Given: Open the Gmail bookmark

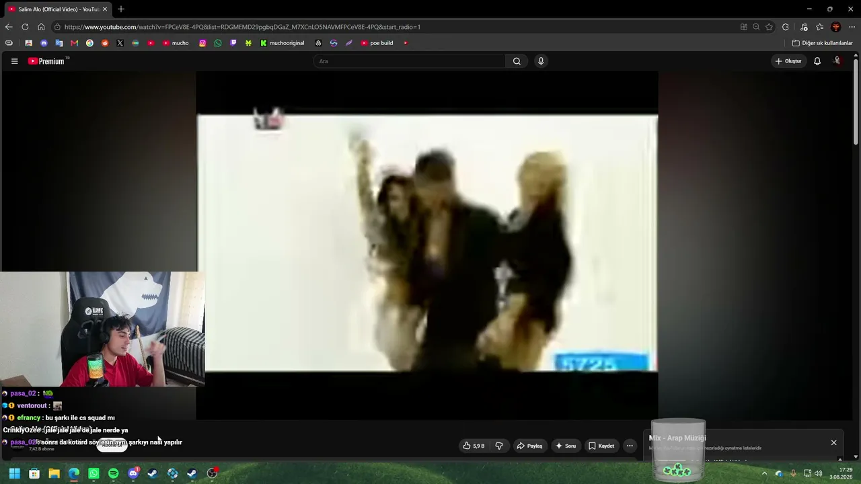Looking at the screenshot, I should 74,43.
